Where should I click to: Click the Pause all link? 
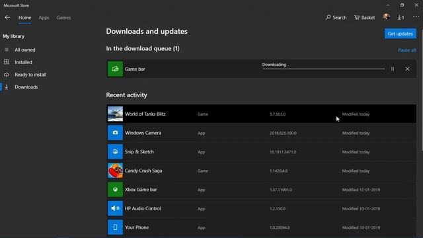click(x=407, y=50)
